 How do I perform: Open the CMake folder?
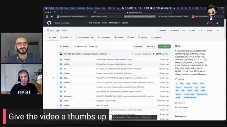(x=66, y=73)
